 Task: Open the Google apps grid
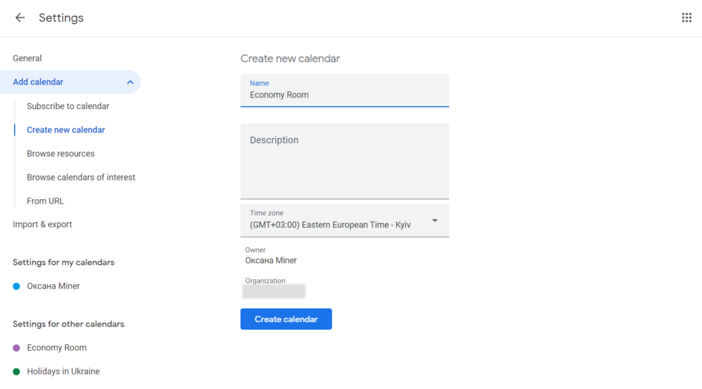click(x=686, y=17)
